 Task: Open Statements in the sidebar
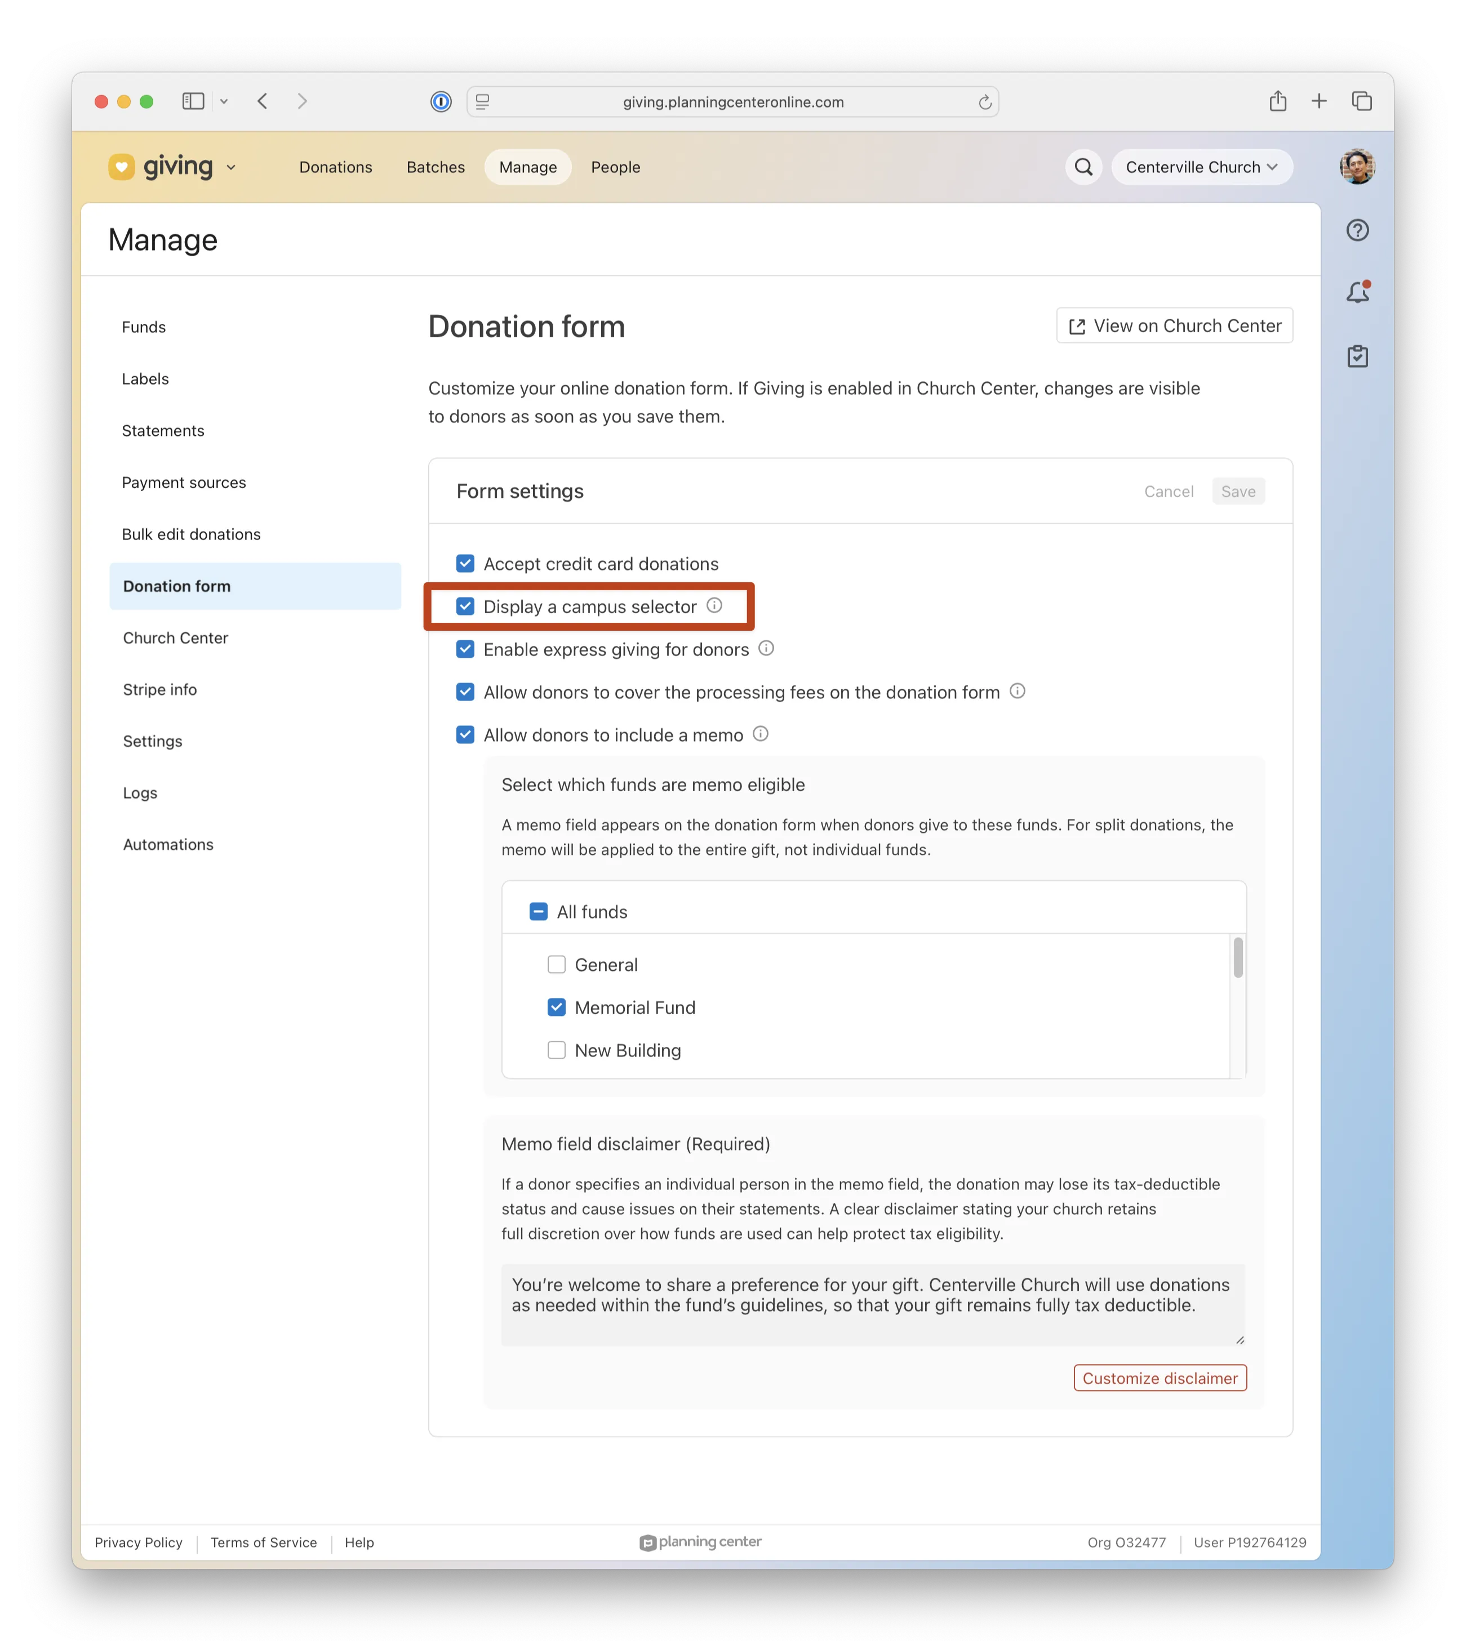163,430
